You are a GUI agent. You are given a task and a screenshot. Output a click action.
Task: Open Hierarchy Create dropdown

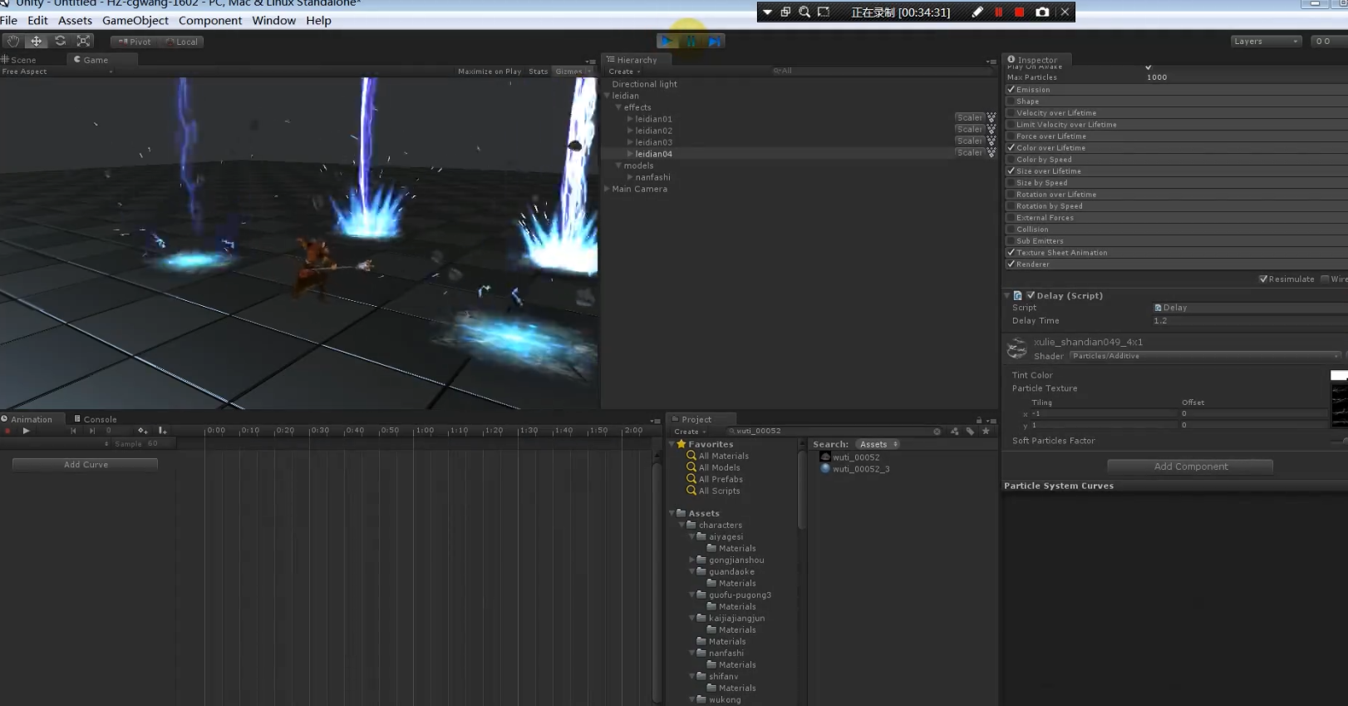click(624, 72)
